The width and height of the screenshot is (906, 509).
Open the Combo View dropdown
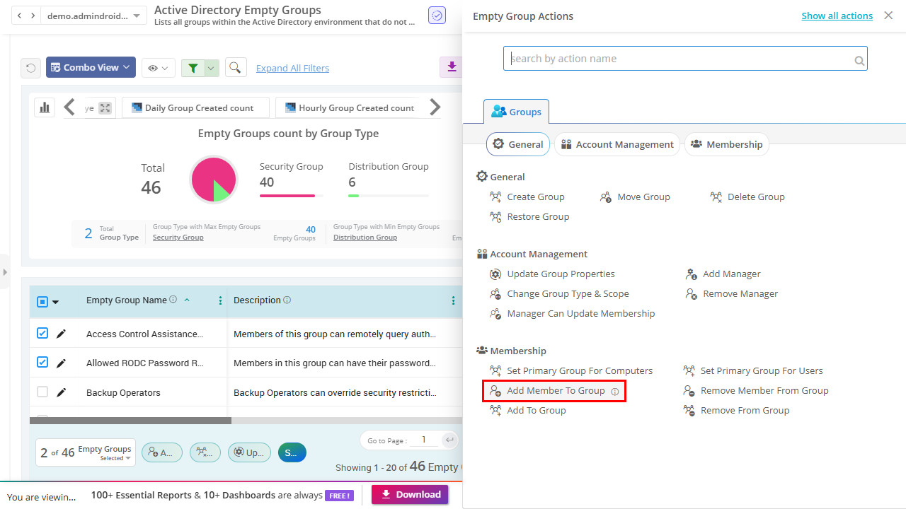tap(91, 67)
